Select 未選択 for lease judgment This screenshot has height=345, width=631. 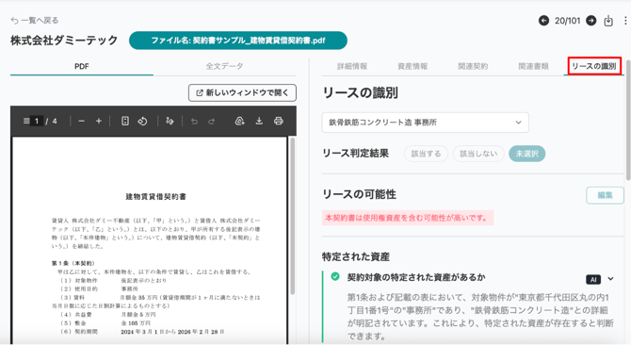[527, 154]
